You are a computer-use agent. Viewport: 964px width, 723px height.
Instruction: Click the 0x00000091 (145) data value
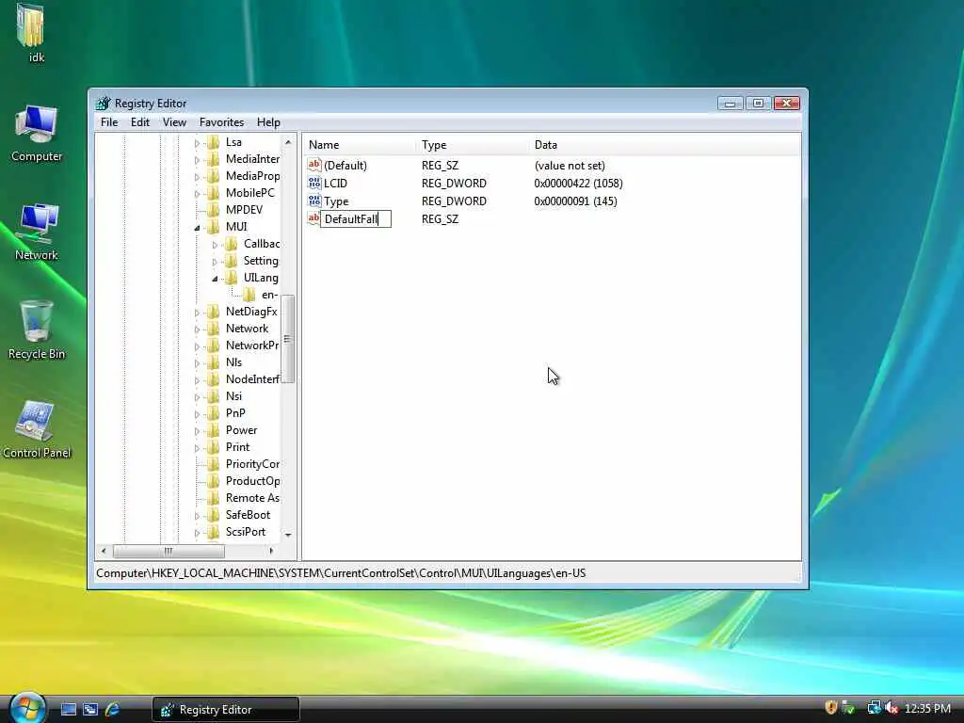(575, 201)
